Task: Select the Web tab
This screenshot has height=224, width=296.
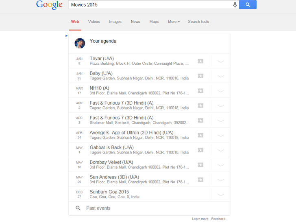Action: tap(75, 22)
